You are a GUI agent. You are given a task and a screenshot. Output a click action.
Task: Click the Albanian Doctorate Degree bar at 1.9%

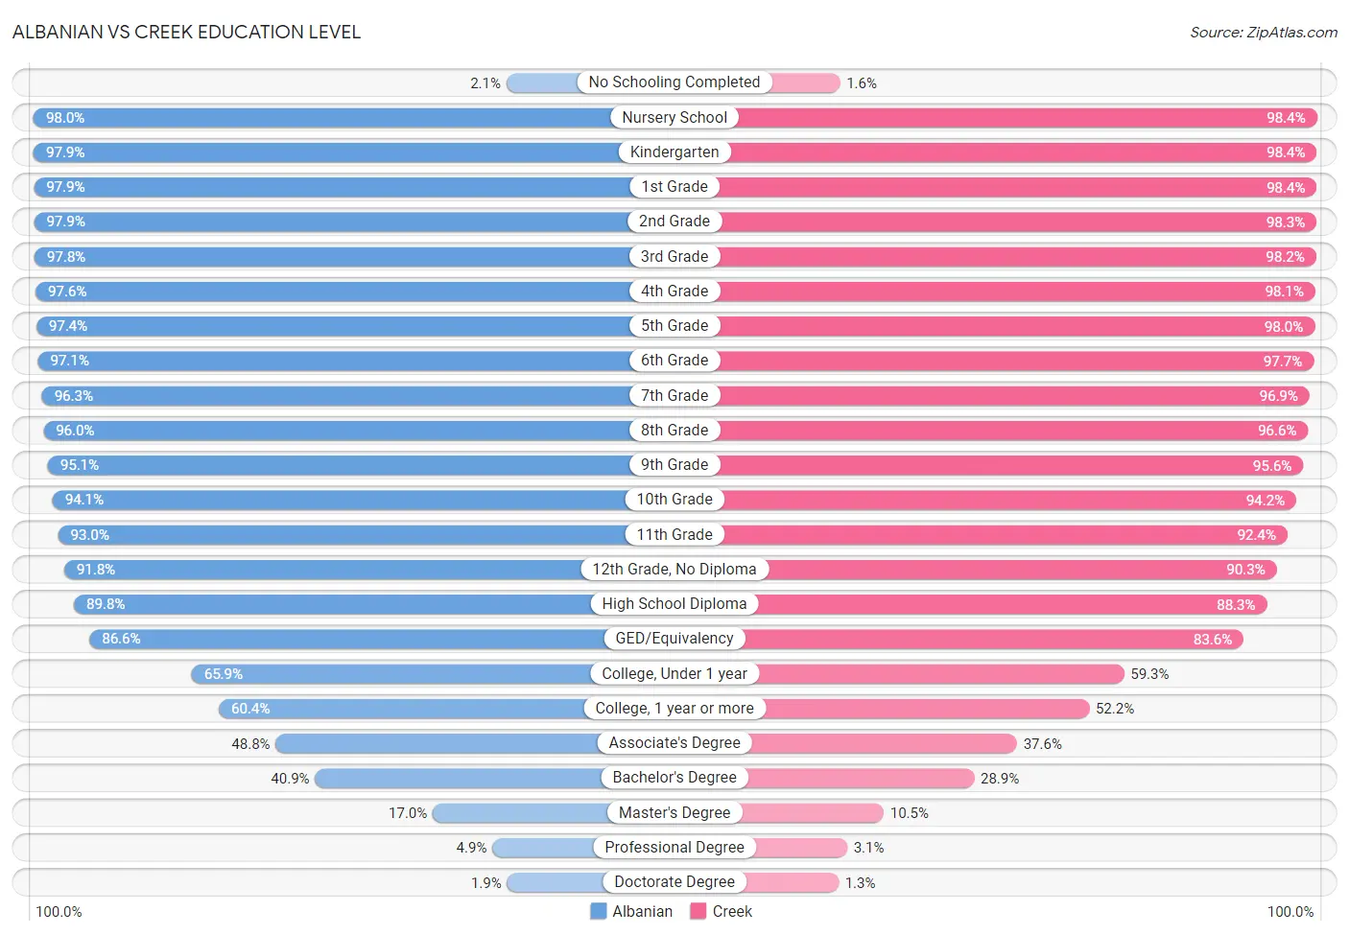coord(590,882)
